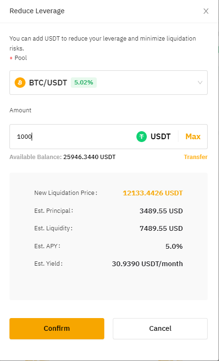Click the 5.02% rate badge
Viewport: 219px width, 361px height.
coord(84,83)
